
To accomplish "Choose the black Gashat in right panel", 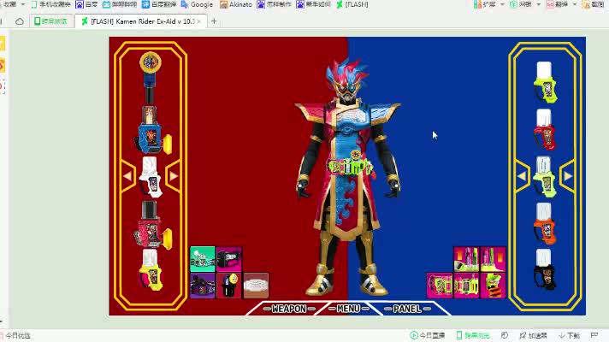I will (545, 269).
